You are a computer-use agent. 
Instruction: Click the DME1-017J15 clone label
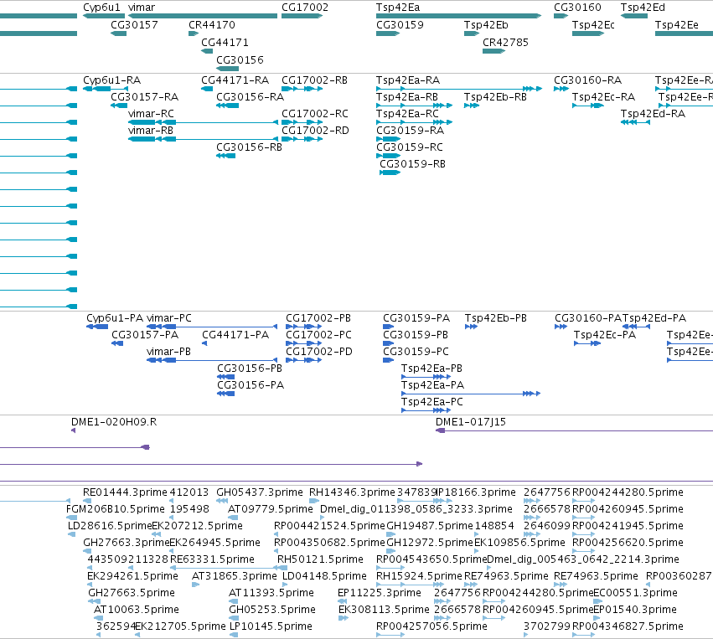tap(471, 422)
